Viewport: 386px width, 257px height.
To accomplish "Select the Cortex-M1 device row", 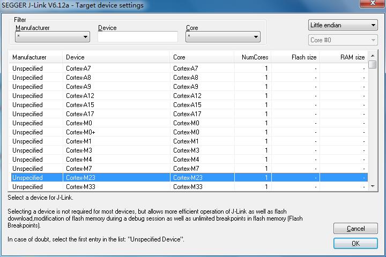I will point(188,141).
